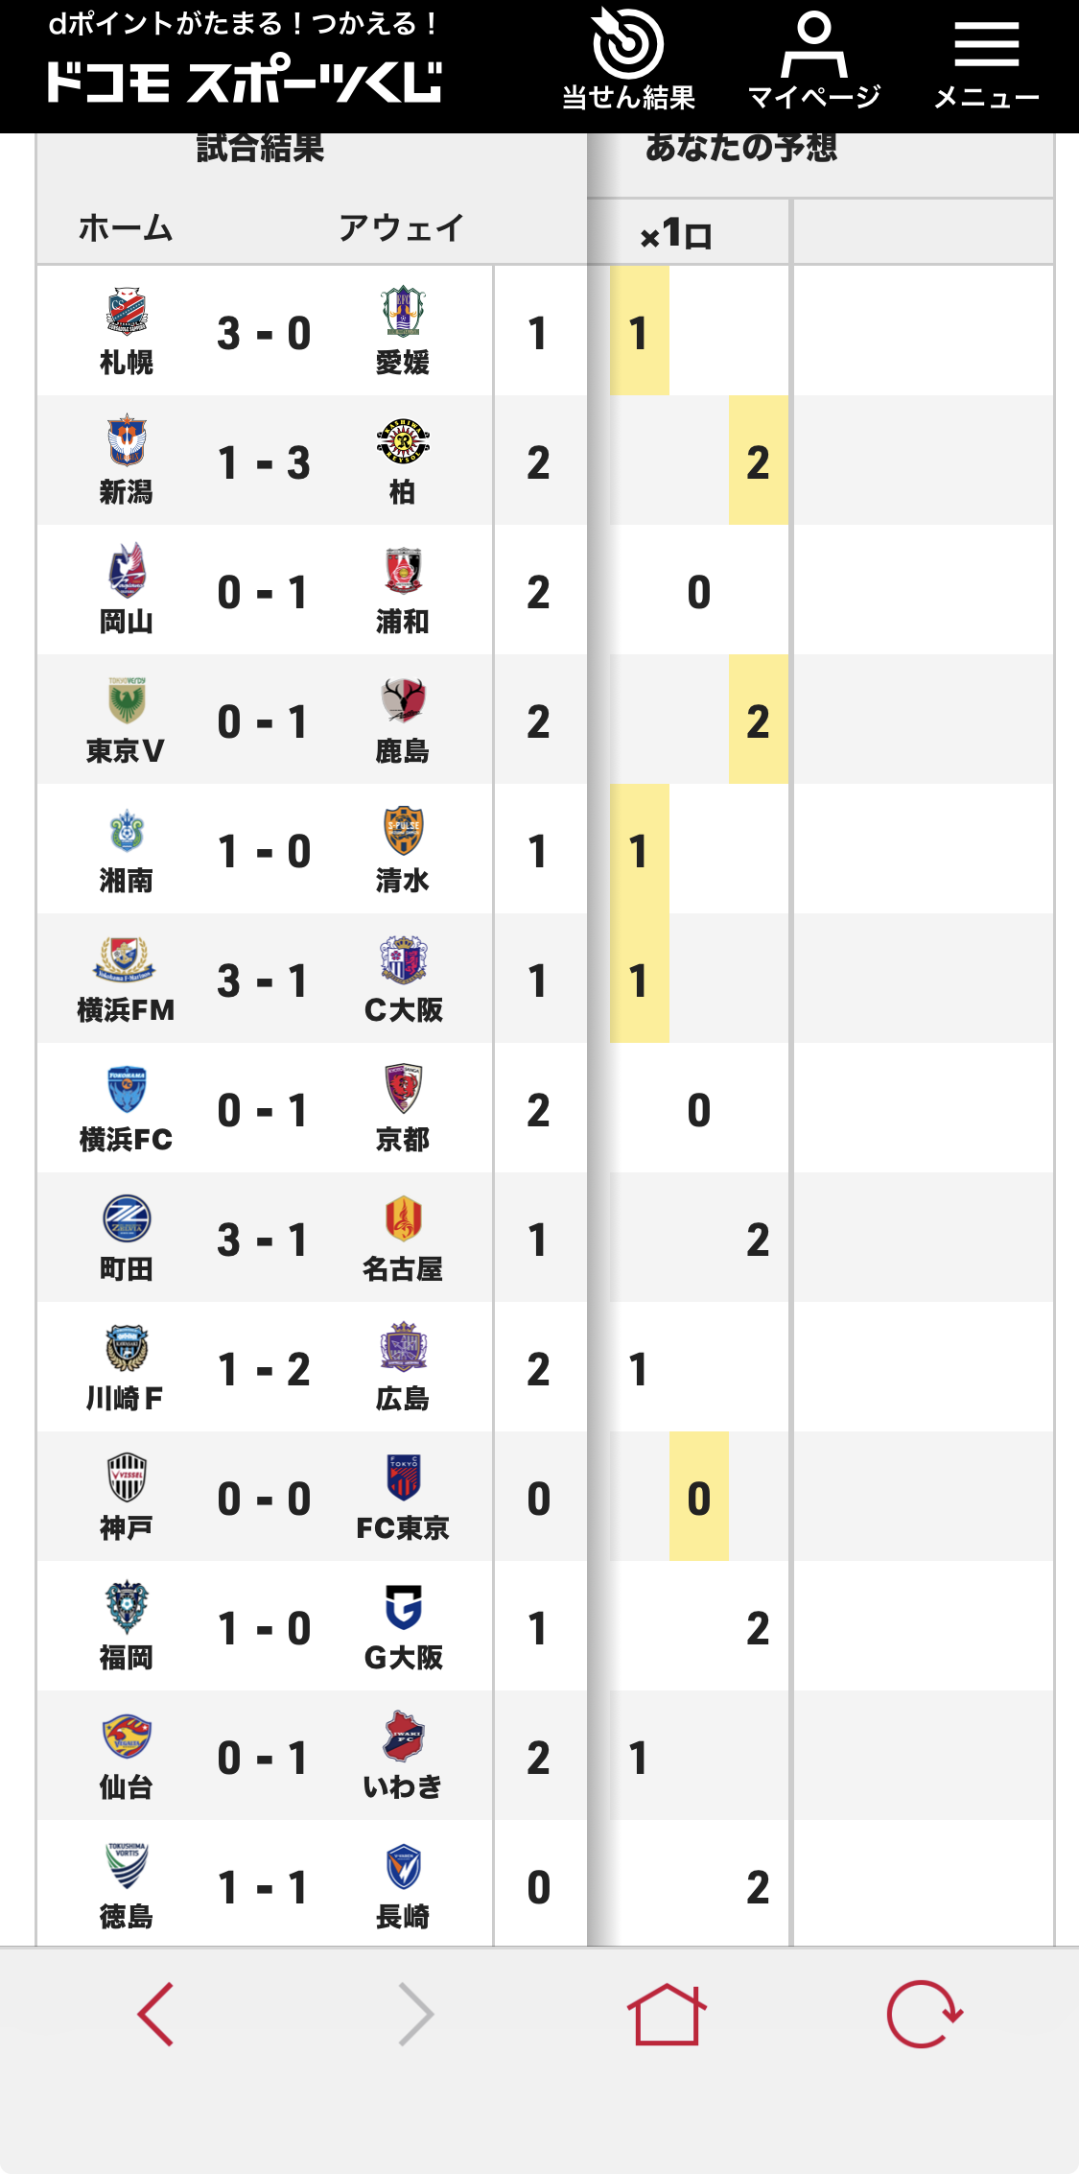The image size is (1079, 2174).
Task: Click the 3 - 1 score for 町田
Action: [264, 1240]
